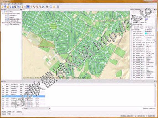Viewport: 158px width, 118px height.
Task: Toggle checkbox of the background map sub-layer
Action: click(6, 25)
